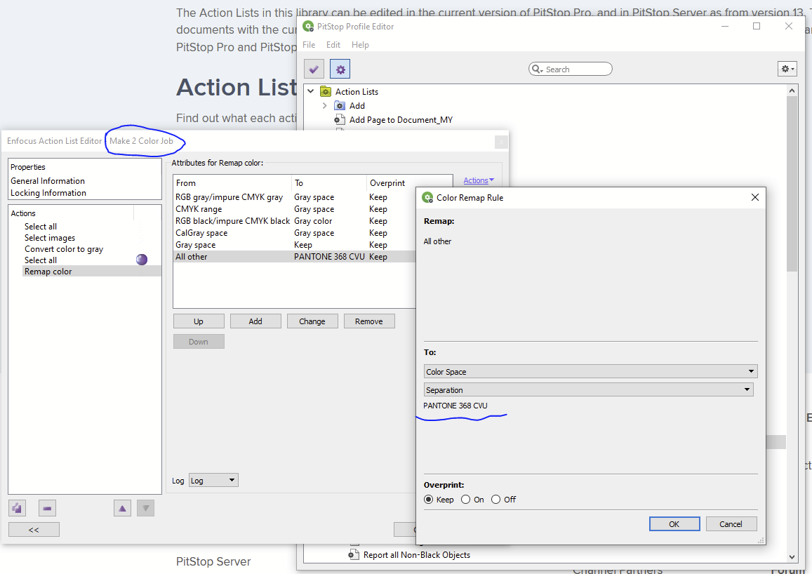Close the Color Remap Rule dialog
Image resolution: width=812 pixels, height=574 pixels.
tap(754, 197)
